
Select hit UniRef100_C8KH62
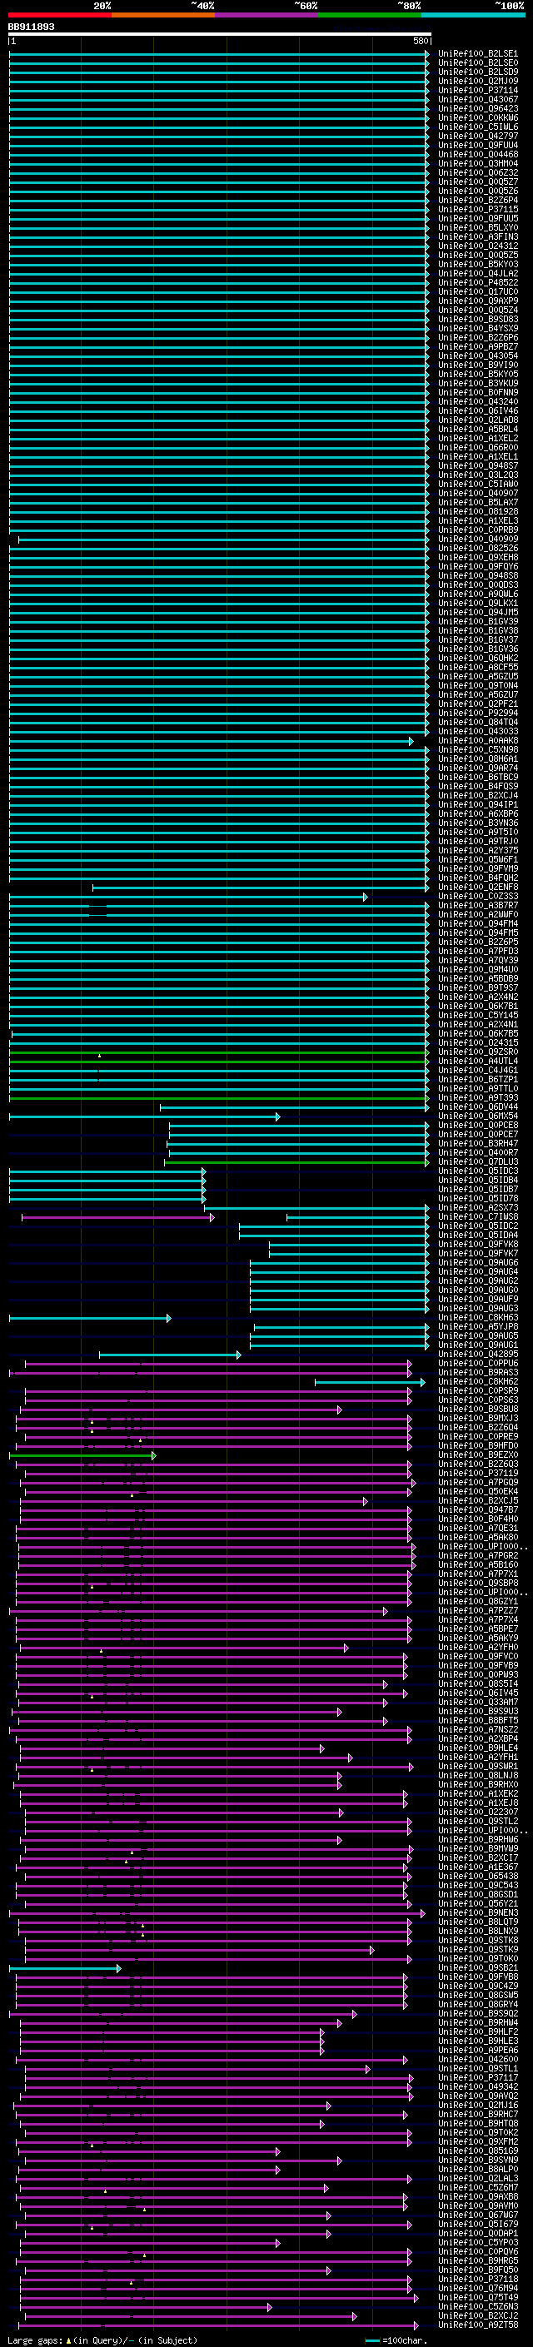tap(478, 1382)
